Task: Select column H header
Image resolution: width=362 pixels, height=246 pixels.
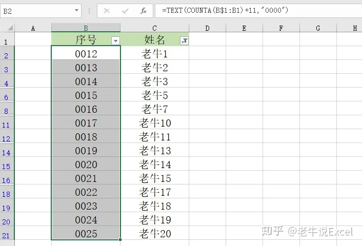Action: (349, 28)
